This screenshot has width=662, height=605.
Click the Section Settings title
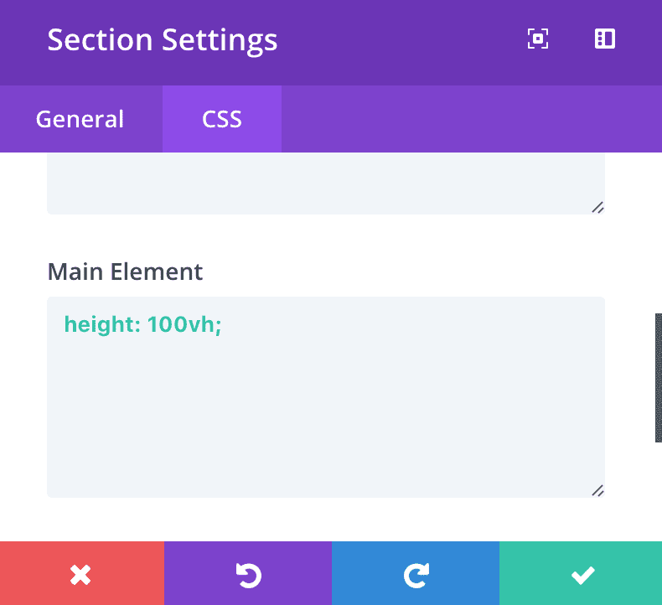pyautogui.click(x=162, y=40)
